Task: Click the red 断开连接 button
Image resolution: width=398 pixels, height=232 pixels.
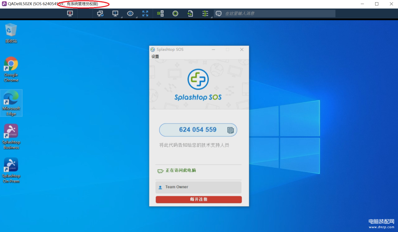Action: pyautogui.click(x=199, y=200)
